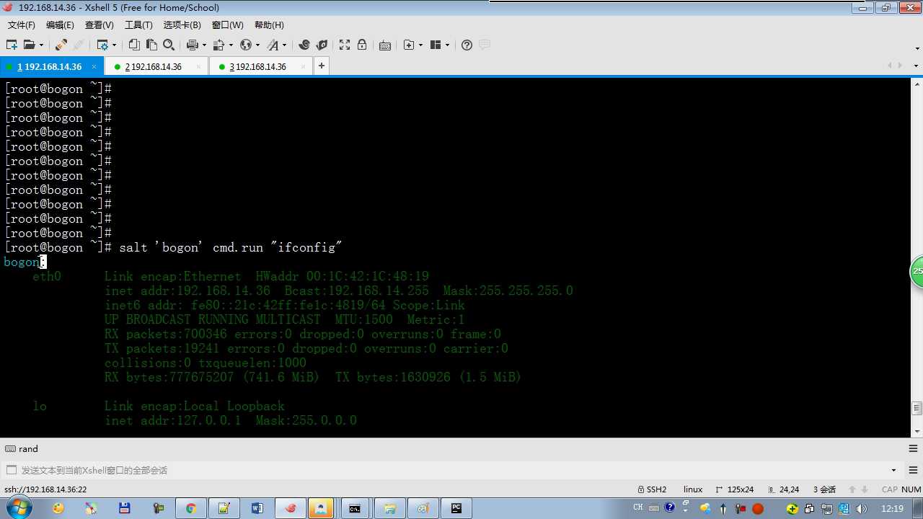Image resolution: width=923 pixels, height=519 pixels.
Task: Click the copy toolbar icon
Action: [x=134, y=45]
